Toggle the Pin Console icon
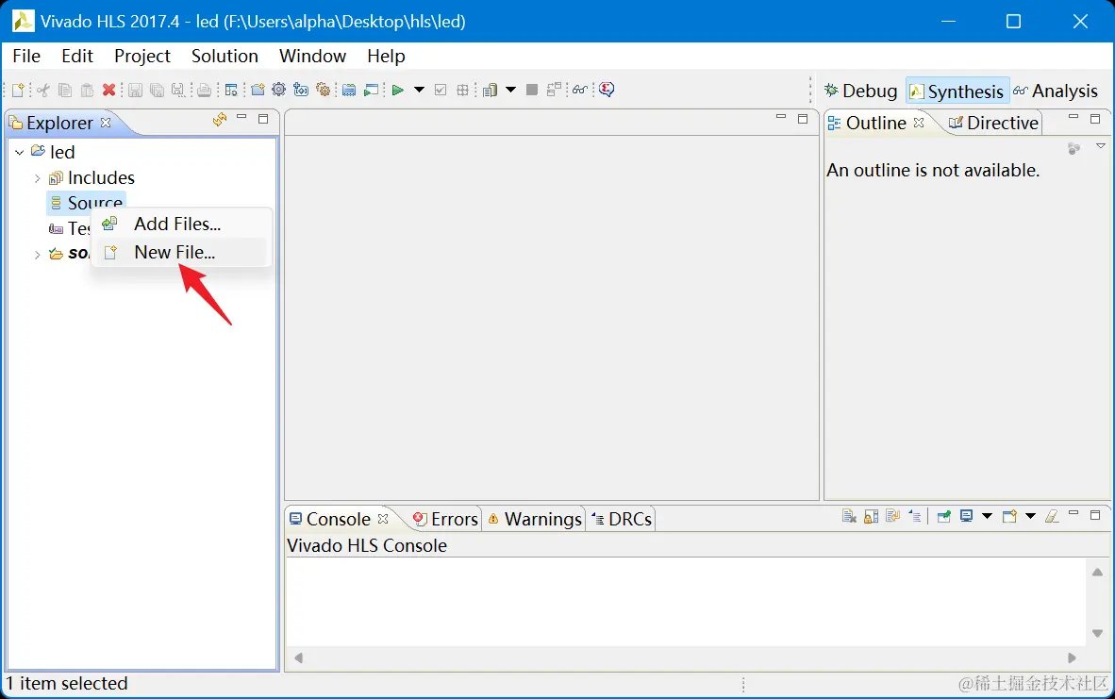 click(943, 516)
